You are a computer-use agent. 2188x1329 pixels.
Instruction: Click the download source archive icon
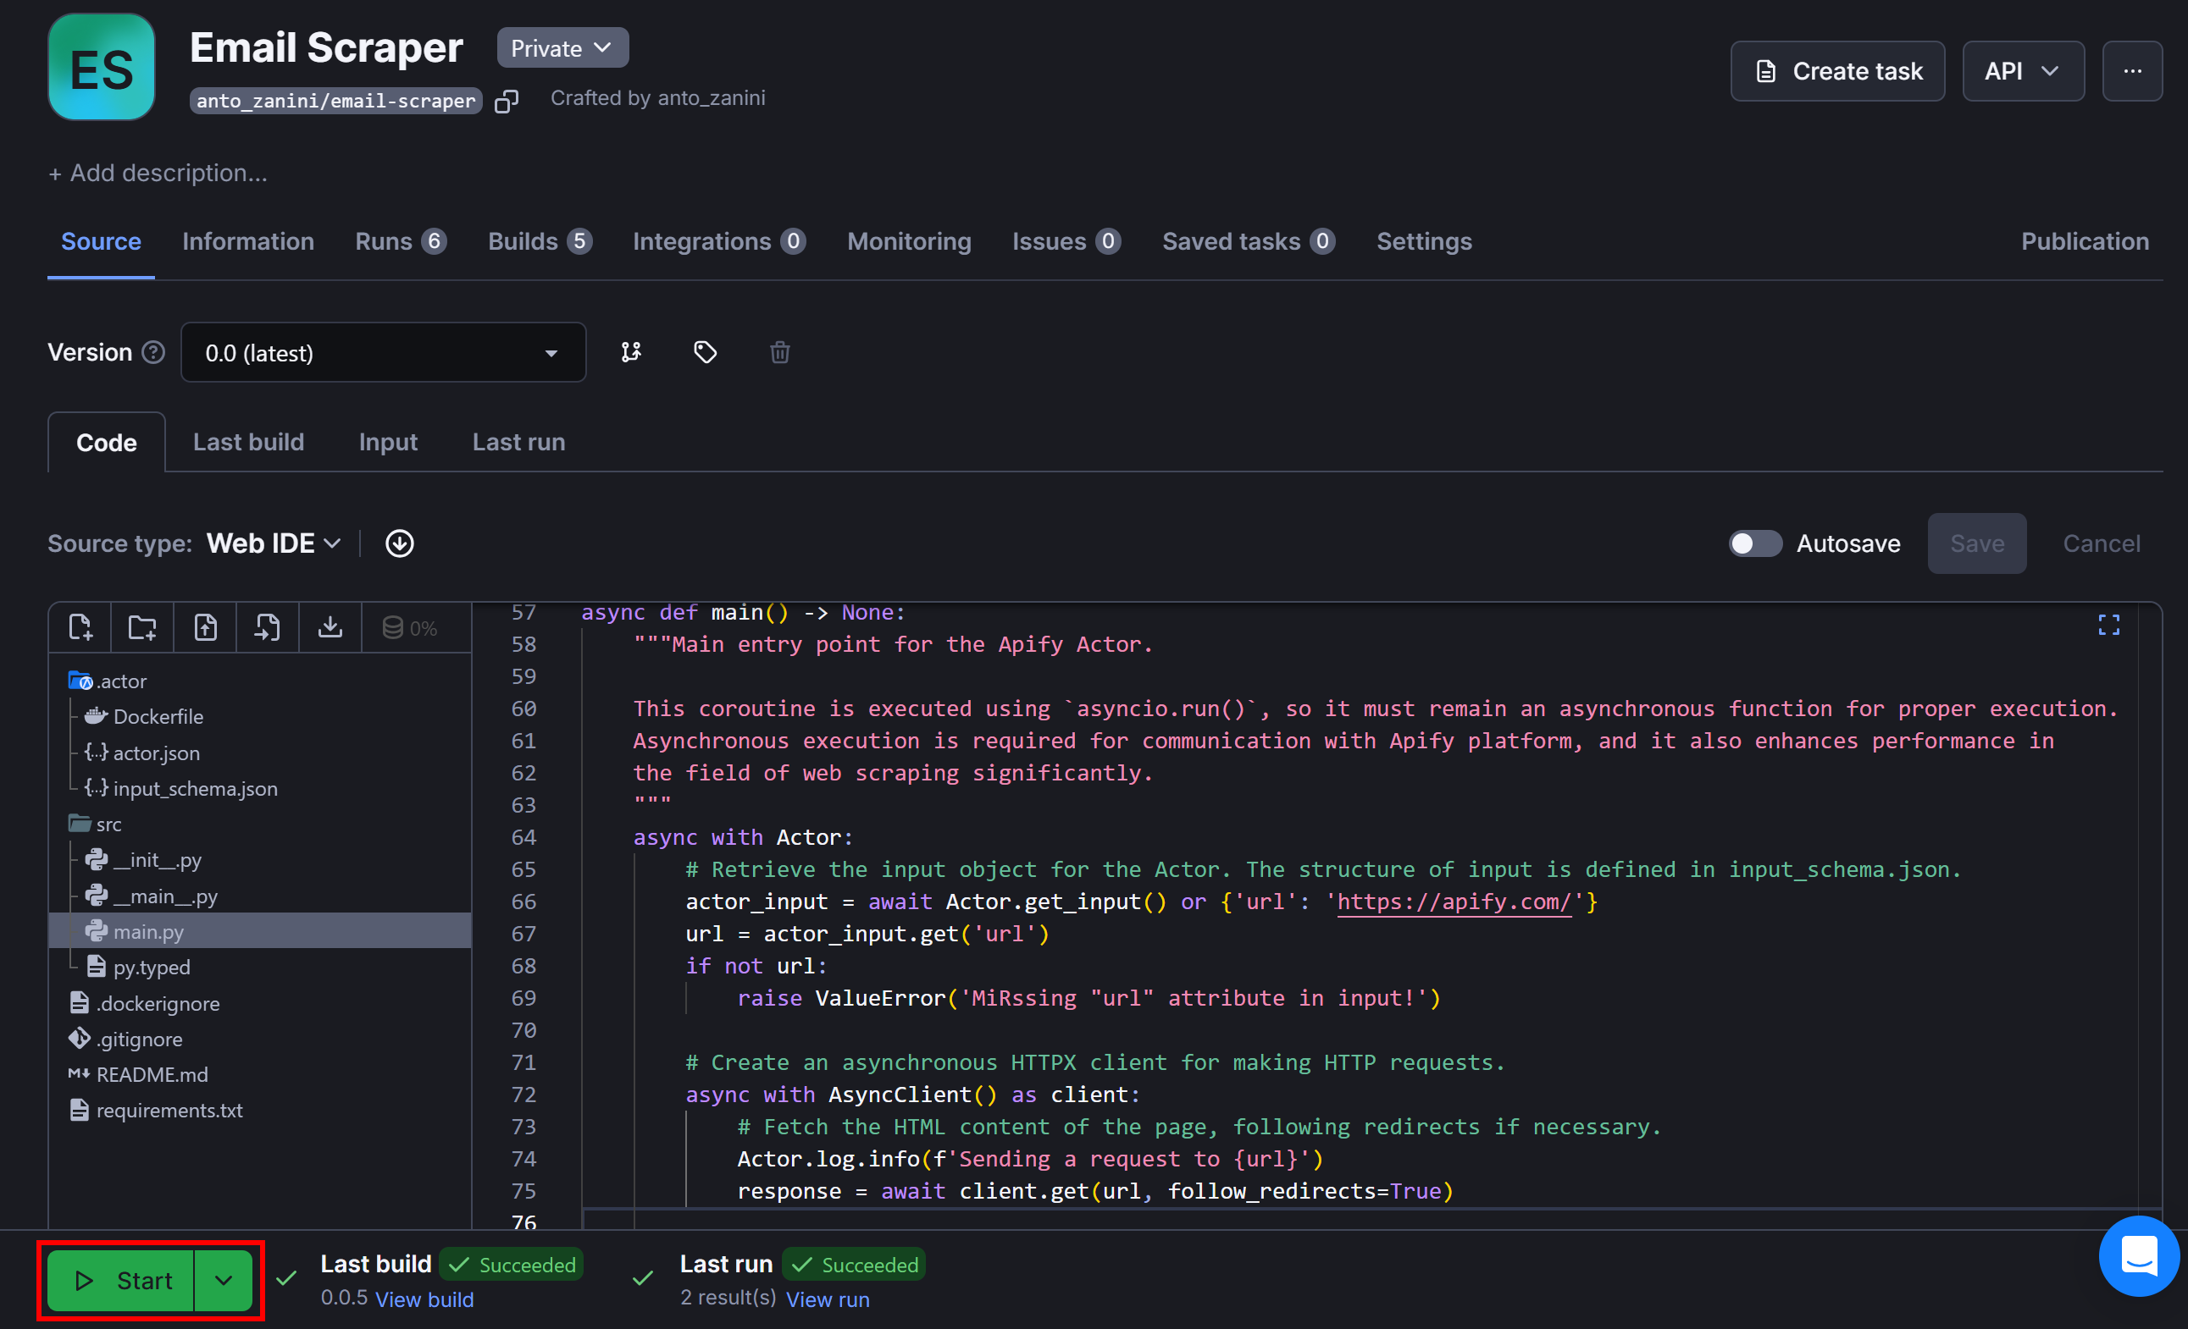[x=400, y=543]
